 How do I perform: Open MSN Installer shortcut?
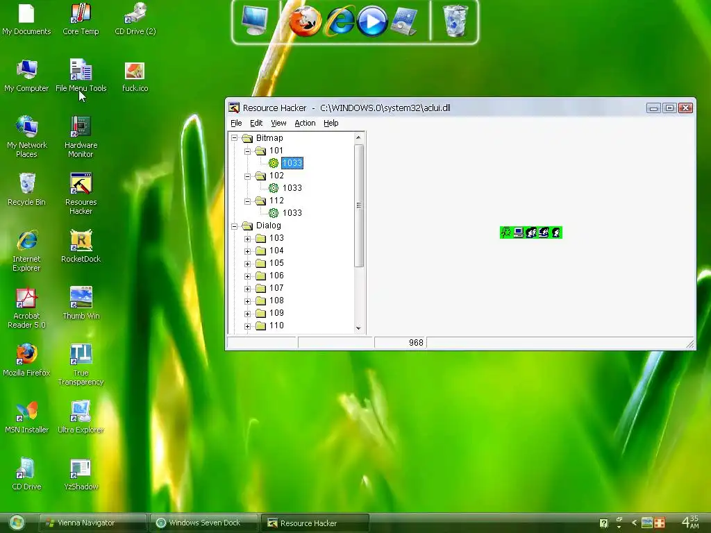[x=26, y=417]
